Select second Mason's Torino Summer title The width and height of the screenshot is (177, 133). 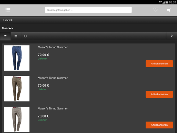click(53, 78)
